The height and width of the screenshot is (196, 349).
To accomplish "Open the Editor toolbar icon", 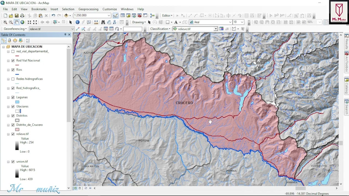I will 115,16.
